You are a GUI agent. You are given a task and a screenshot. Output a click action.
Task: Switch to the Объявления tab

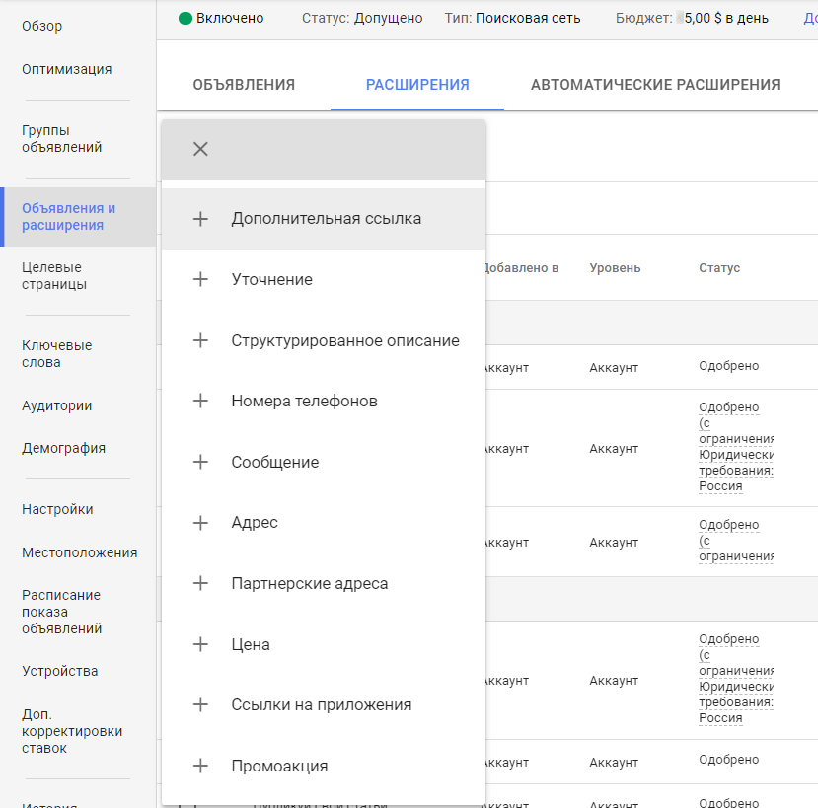click(244, 85)
